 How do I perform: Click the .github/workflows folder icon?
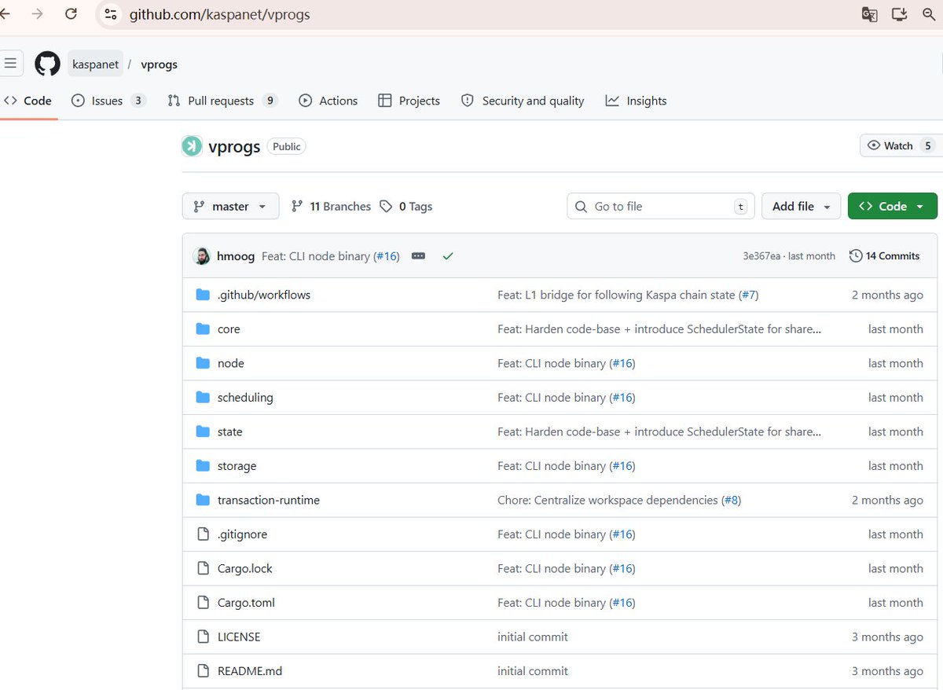point(203,295)
